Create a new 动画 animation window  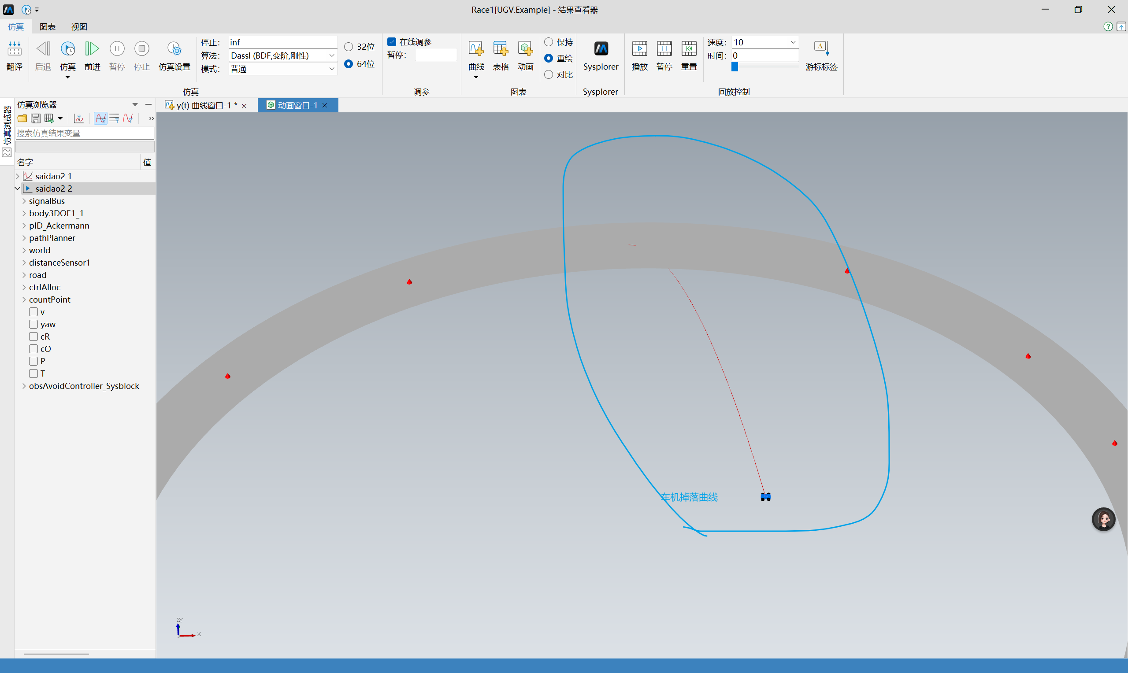(x=525, y=49)
